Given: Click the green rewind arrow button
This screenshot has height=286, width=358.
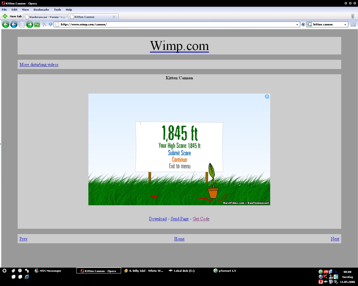Looking at the screenshot, I should pos(6,25).
